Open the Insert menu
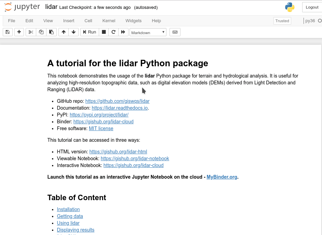Viewport: 322px width, 235px height. click(69, 21)
